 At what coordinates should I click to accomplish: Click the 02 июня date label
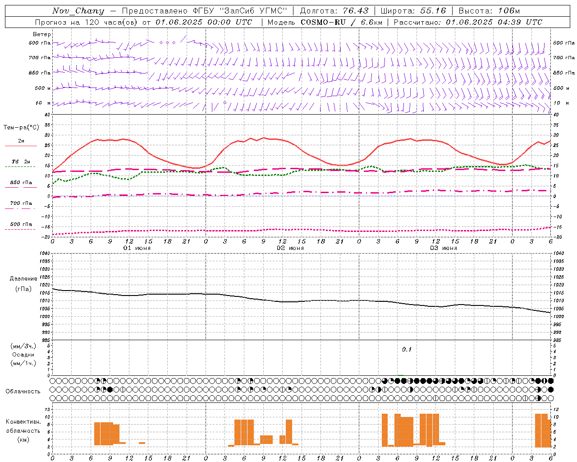[x=290, y=248]
